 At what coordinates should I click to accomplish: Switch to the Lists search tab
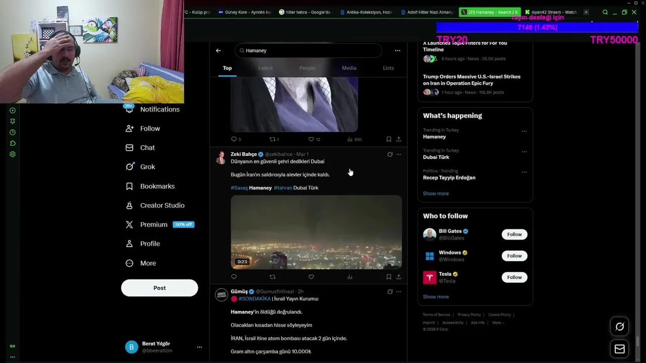click(x=388, y=68)
